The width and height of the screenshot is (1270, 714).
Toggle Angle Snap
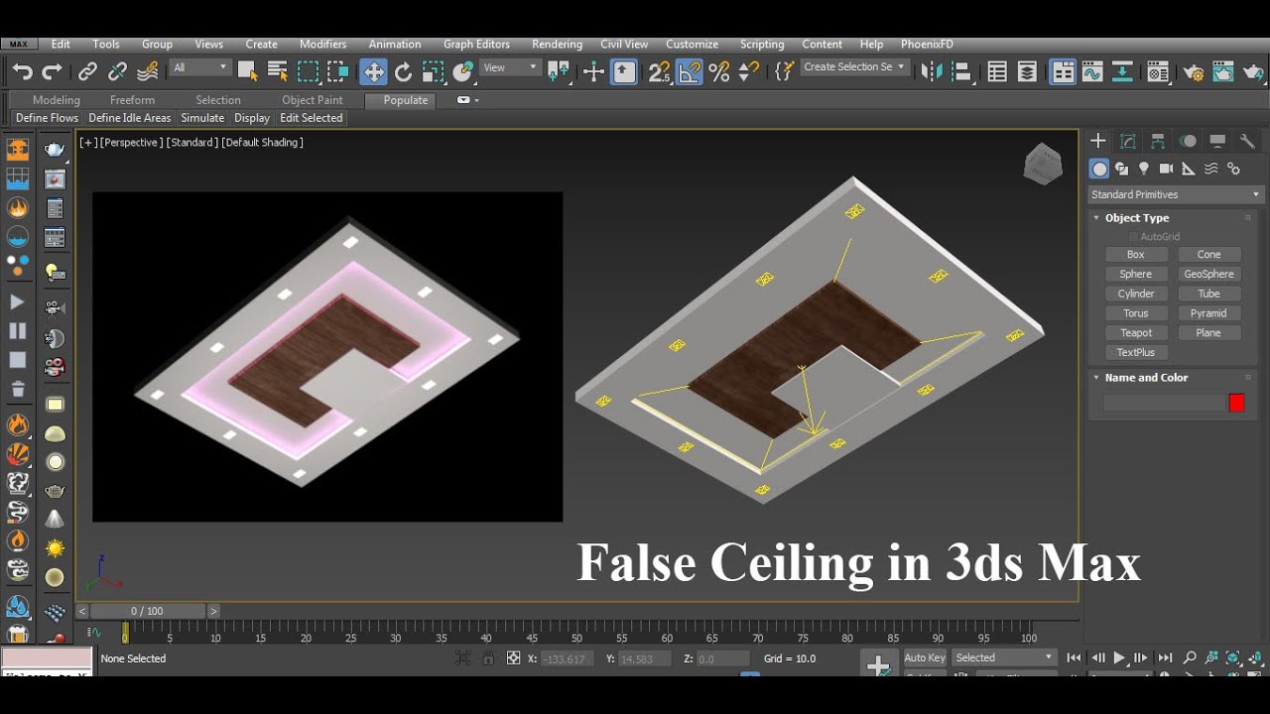[x=690, y=71]
